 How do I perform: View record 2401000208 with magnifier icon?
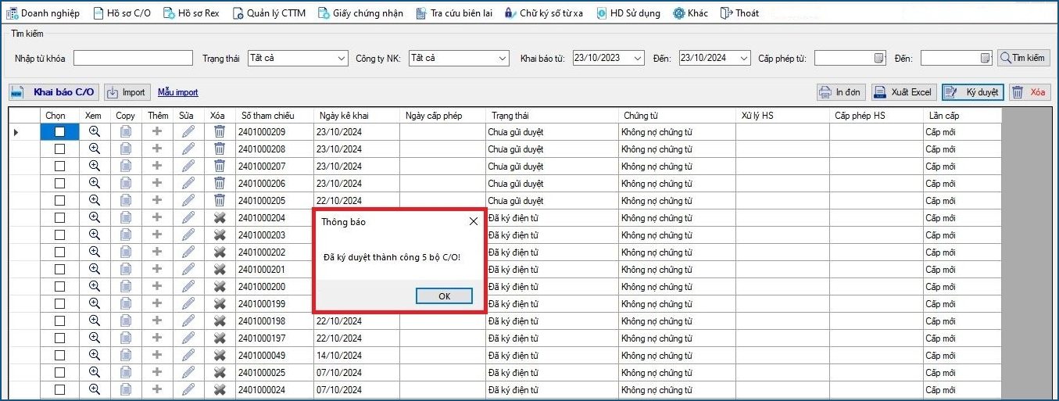[x=95, y=149]
